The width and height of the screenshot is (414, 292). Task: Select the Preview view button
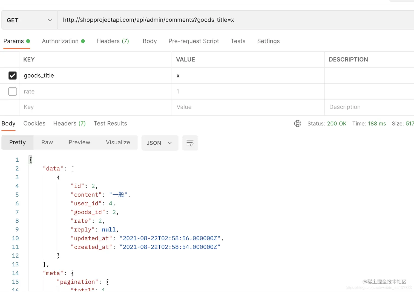pyautogui.click(x=79, y=142)
